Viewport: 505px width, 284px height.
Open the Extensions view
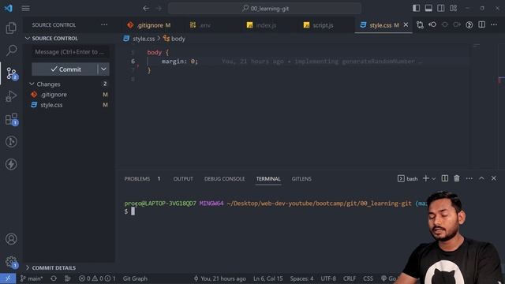12,119
